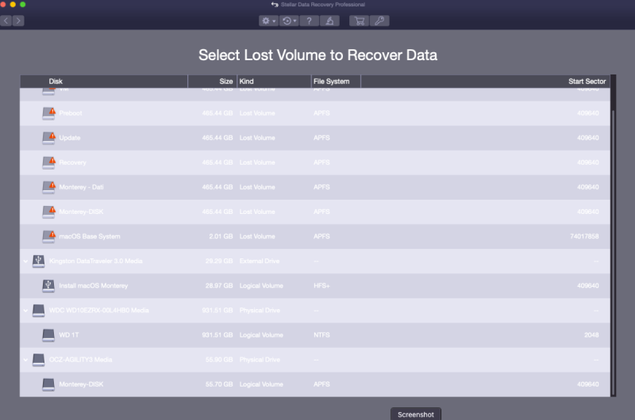Click the WDC WD10EZRX drive icon
Screen dimensions: 635x420
(38, 311)
